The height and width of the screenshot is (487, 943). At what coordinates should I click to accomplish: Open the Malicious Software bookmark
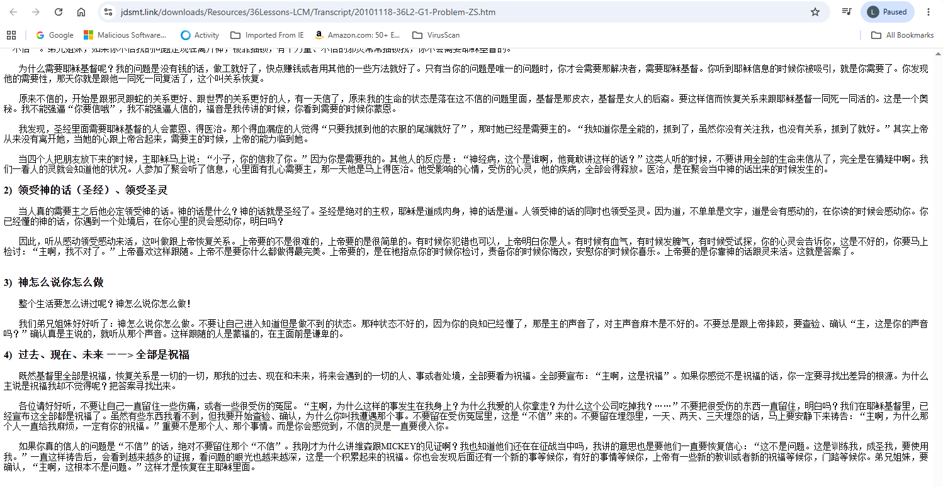125,35
